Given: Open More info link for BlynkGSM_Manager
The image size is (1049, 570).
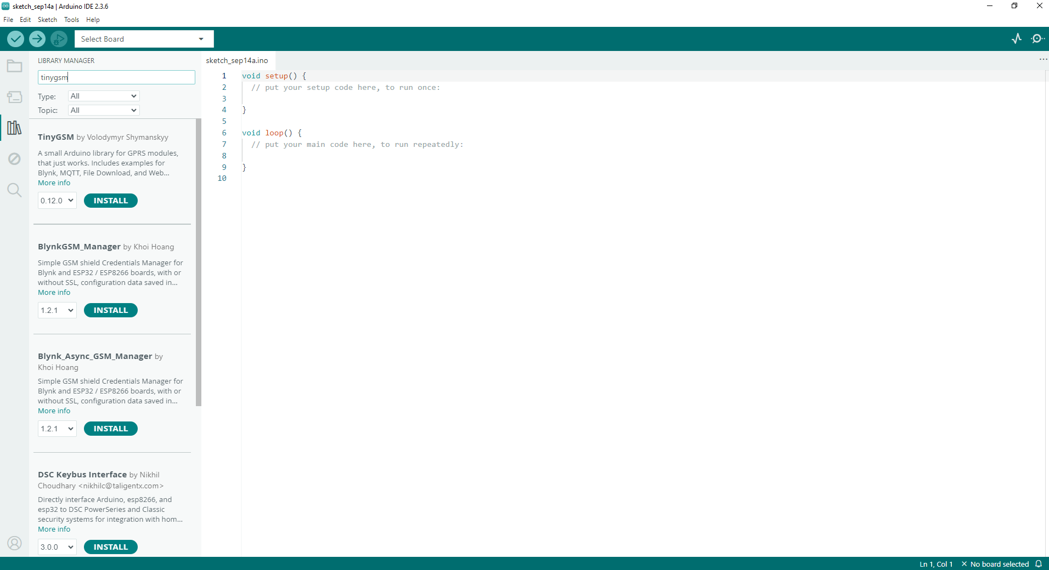Looking at the screenshot, I should coord(54,293).
